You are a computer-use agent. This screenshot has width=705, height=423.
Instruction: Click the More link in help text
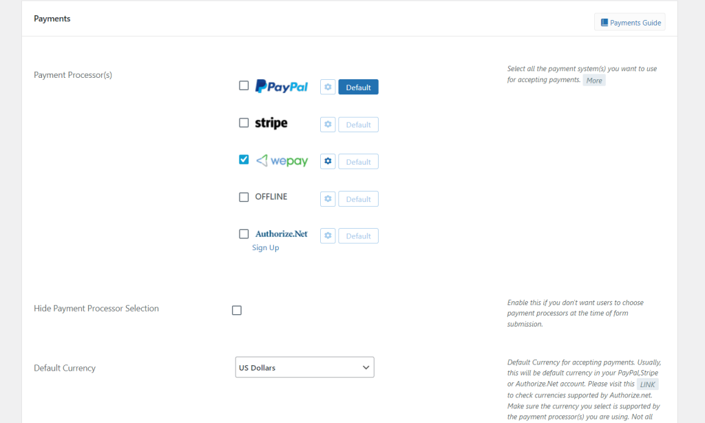point(594,81)
